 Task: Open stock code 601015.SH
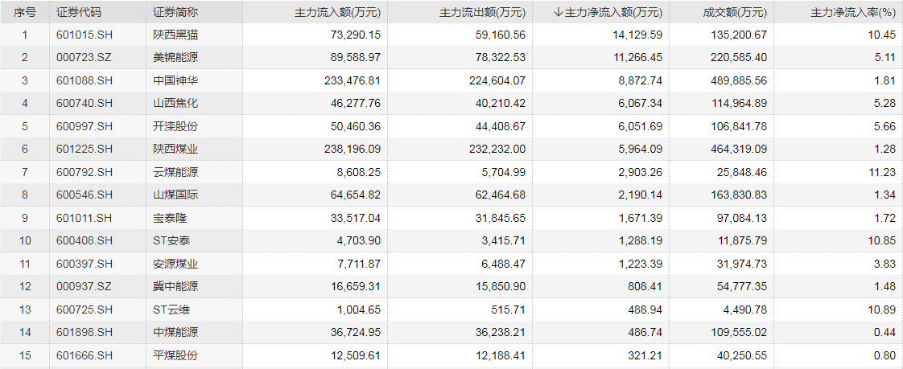85,35
